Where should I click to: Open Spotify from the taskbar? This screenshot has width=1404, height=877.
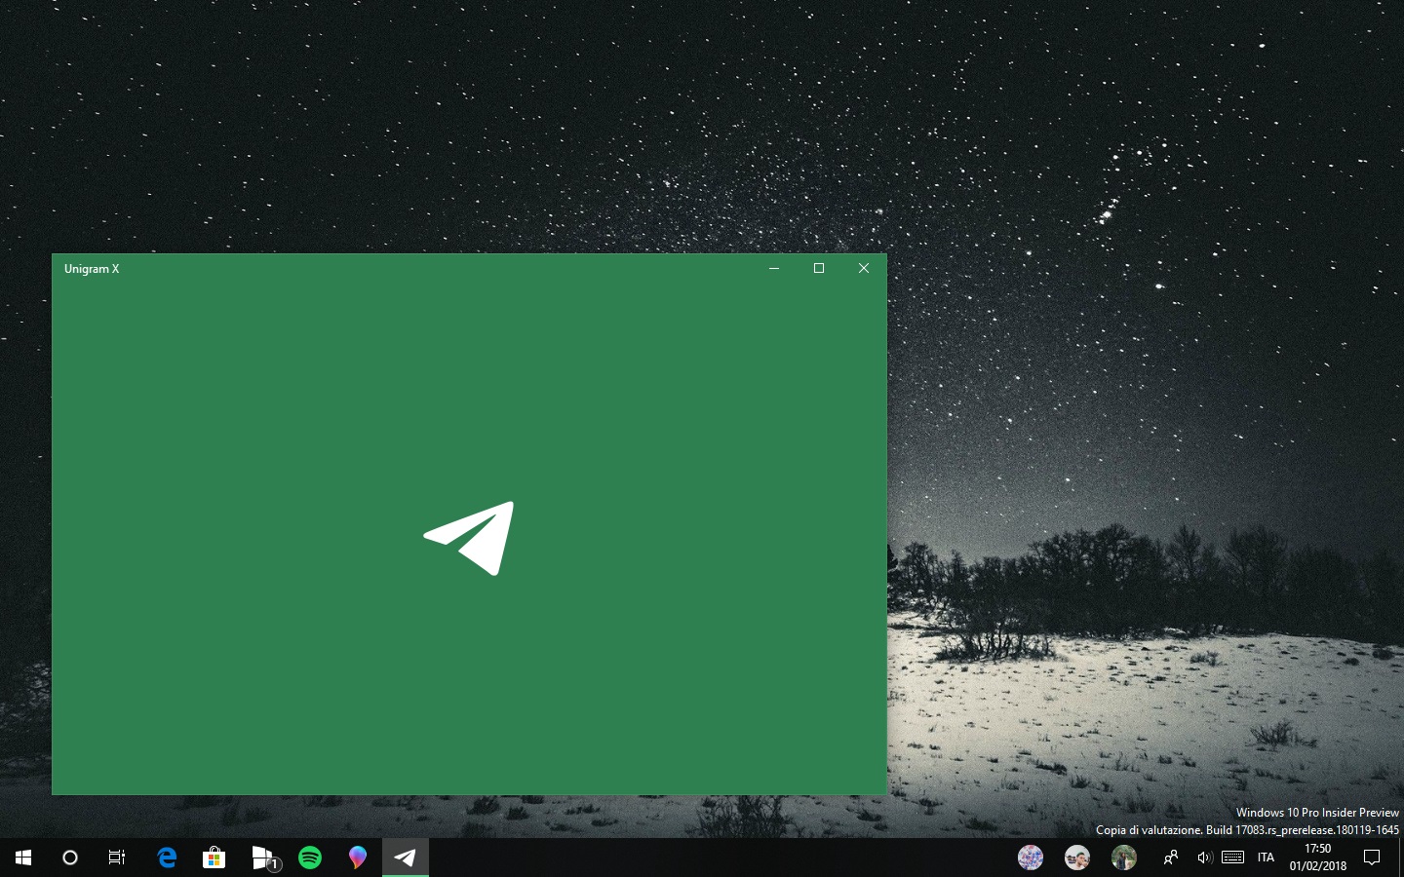[310, 858]
